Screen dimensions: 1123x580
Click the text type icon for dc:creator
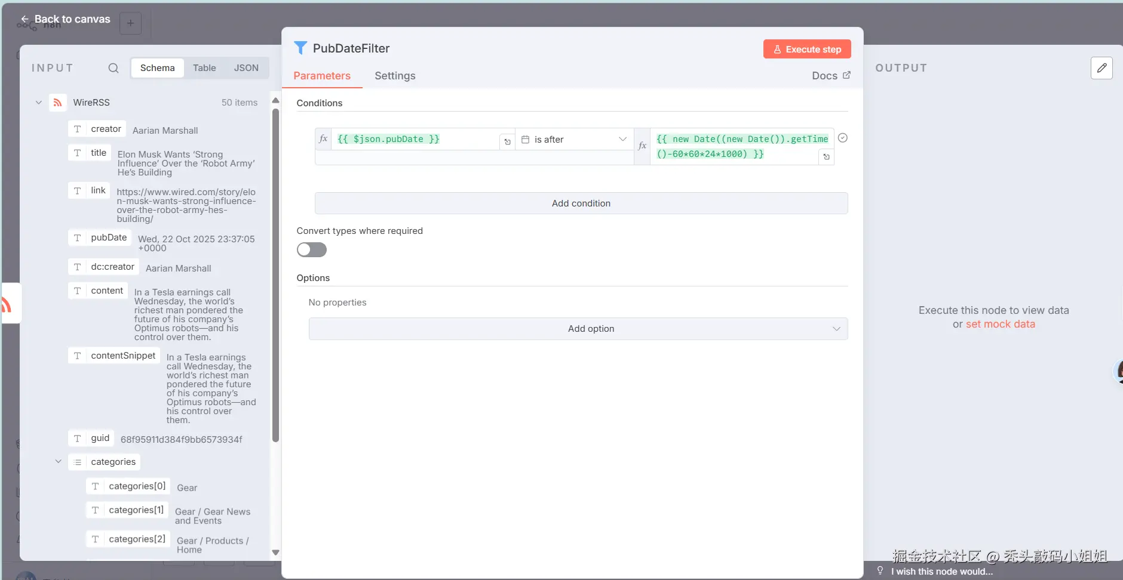pos(77,267)
